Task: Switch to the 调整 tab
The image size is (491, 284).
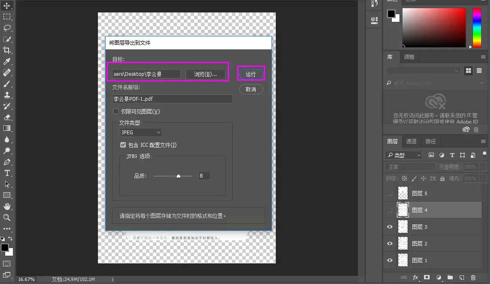Action: (409, 57)
